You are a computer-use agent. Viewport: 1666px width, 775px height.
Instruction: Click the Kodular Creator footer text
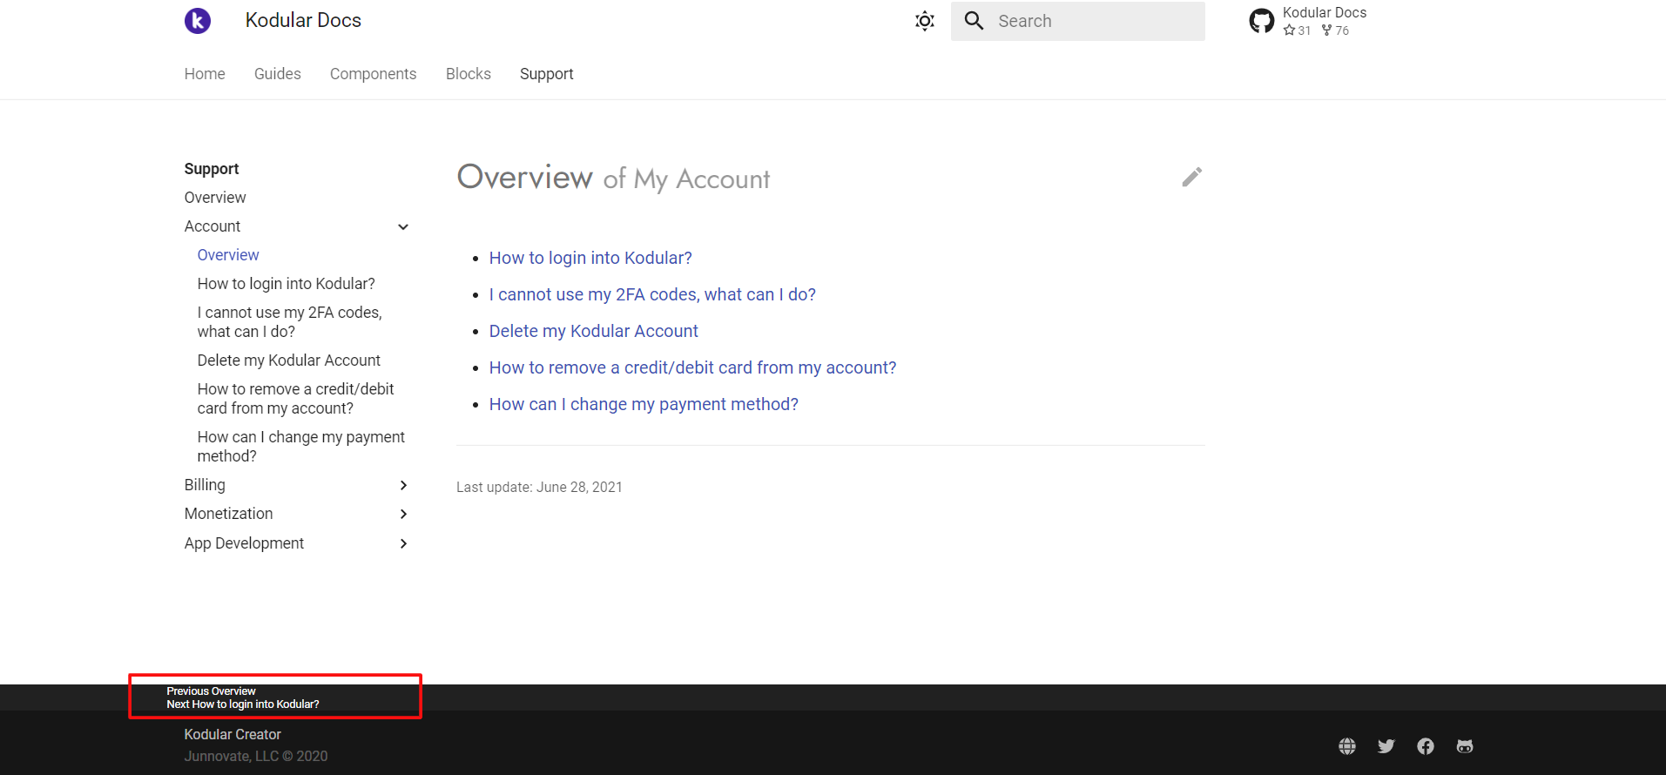coord(233,735)
